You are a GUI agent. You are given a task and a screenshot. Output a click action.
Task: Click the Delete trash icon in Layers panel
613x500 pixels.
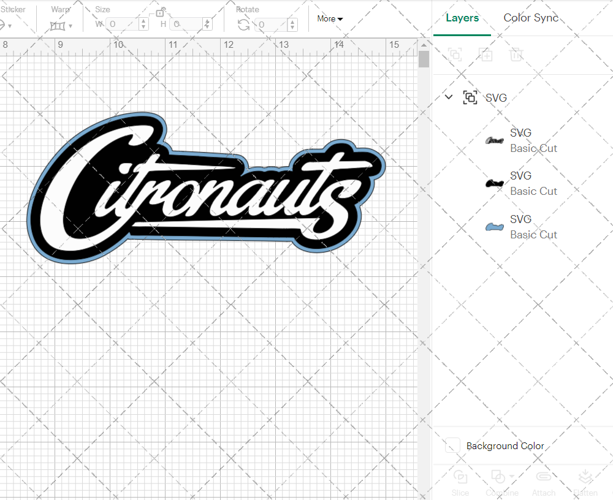coord(516,55)
